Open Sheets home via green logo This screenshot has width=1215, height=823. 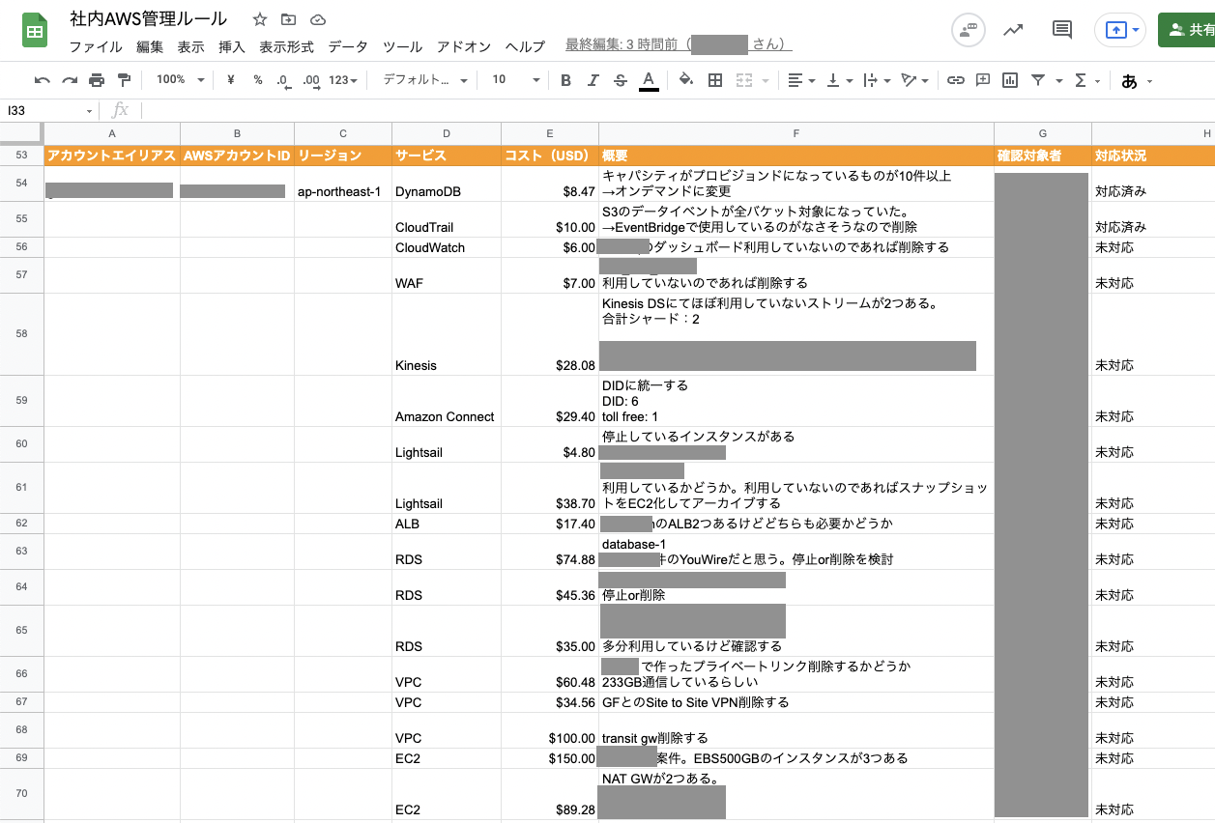point(36,31)
